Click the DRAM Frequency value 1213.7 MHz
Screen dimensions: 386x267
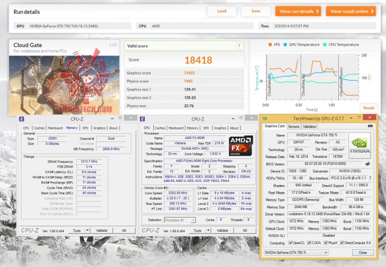tap(89, 162)
